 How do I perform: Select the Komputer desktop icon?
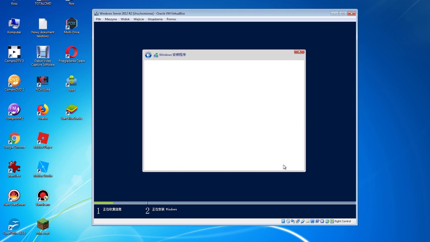tap(14, 26)
